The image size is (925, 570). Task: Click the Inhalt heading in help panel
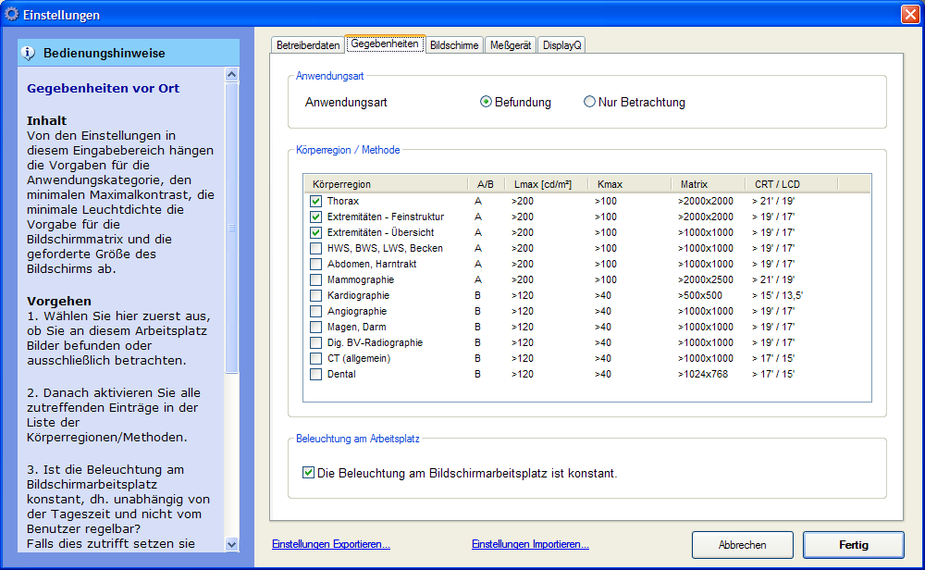point(46,120)
